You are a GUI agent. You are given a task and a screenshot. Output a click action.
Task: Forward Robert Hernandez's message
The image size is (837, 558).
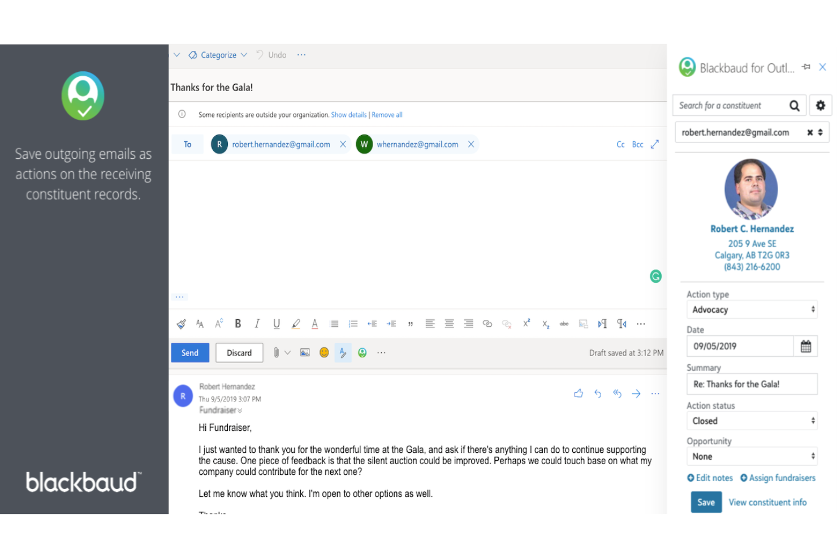[636, 393]
